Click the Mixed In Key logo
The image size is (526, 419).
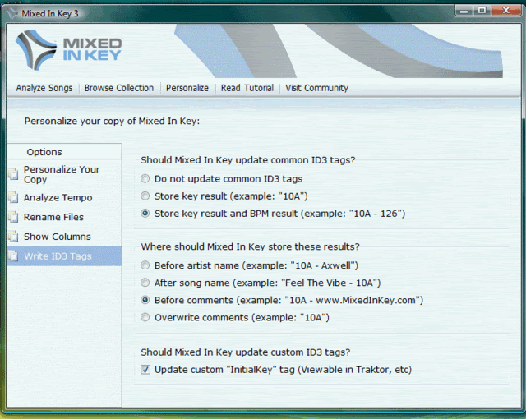pos(69,50)
